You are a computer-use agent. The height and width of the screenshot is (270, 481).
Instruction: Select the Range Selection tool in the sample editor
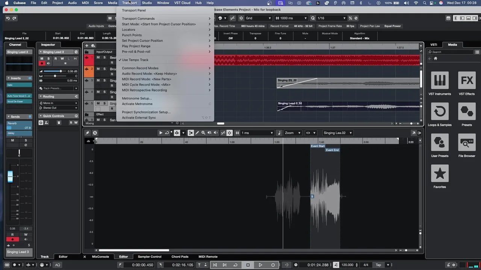click(191, 133)
